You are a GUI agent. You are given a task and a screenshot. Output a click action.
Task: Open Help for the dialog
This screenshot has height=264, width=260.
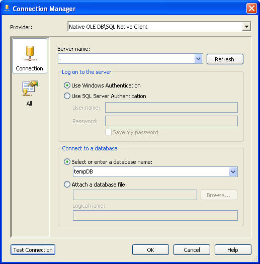pyautogui.click(x=233, y=250)
